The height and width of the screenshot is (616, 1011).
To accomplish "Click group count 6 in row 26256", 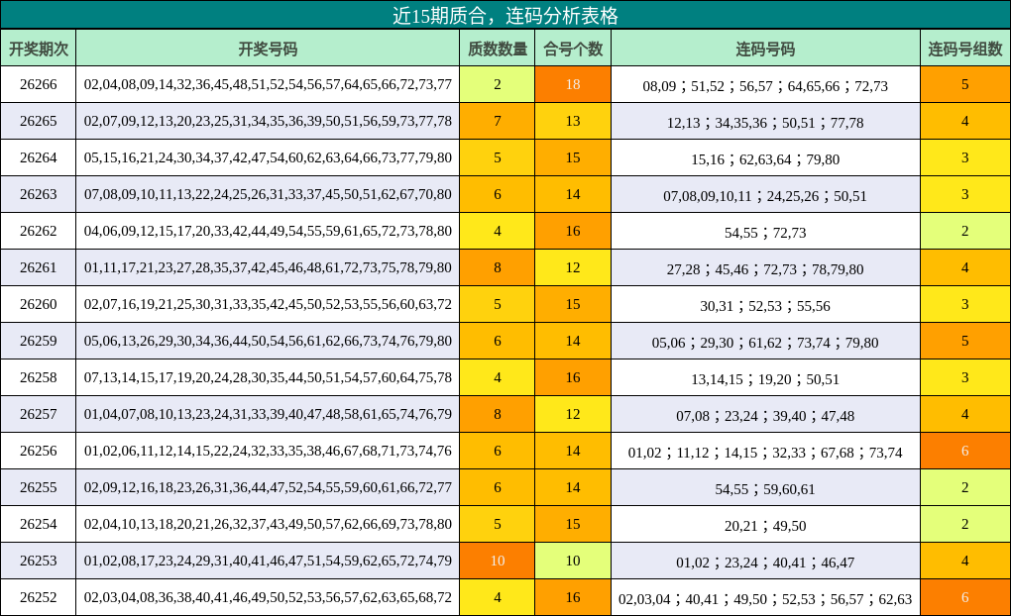I will pyautogui.click(x=965, y=451).
